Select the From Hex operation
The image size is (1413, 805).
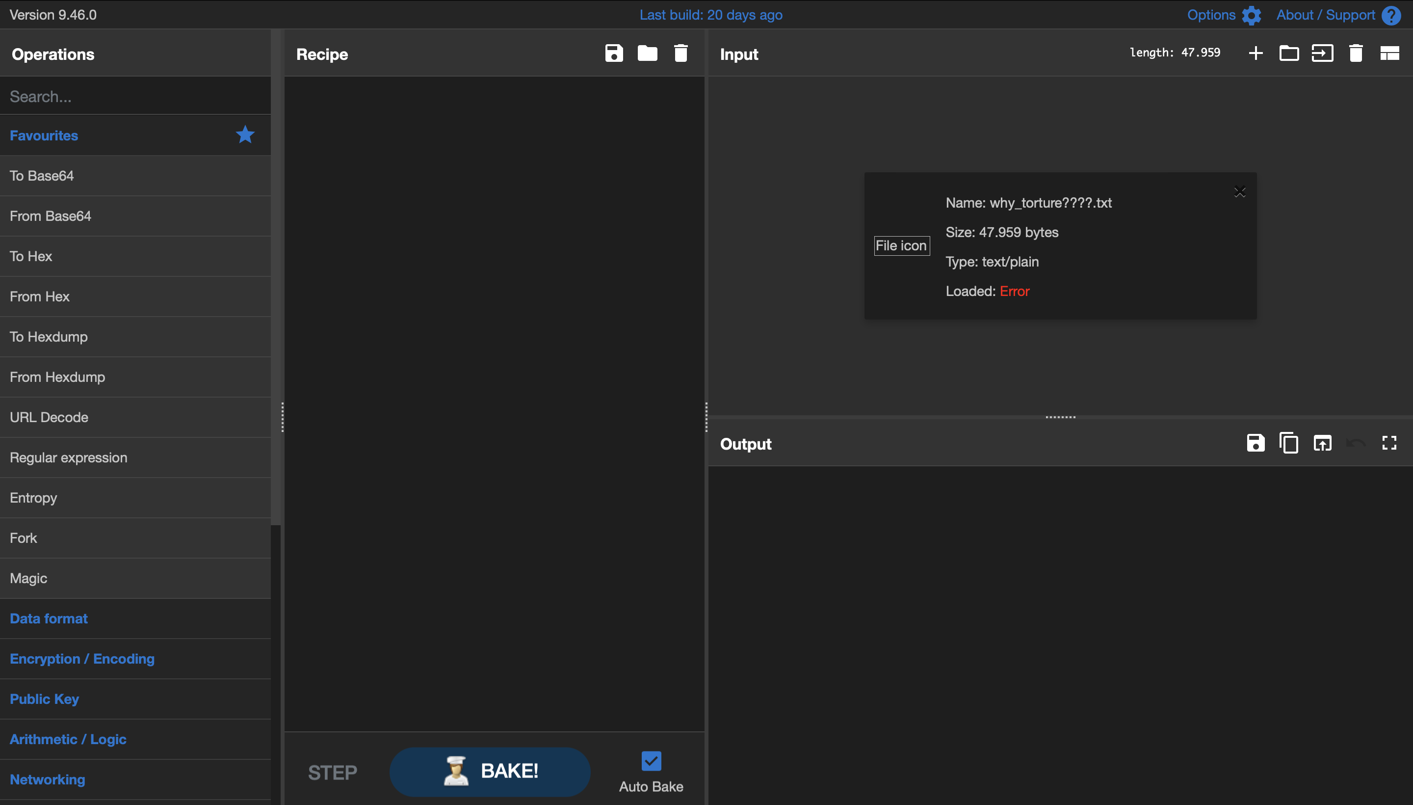point(135,297)
